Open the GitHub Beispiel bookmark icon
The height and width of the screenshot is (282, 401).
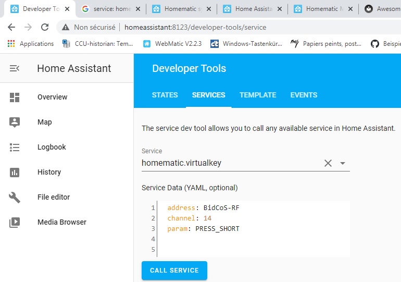coord(374,44)
